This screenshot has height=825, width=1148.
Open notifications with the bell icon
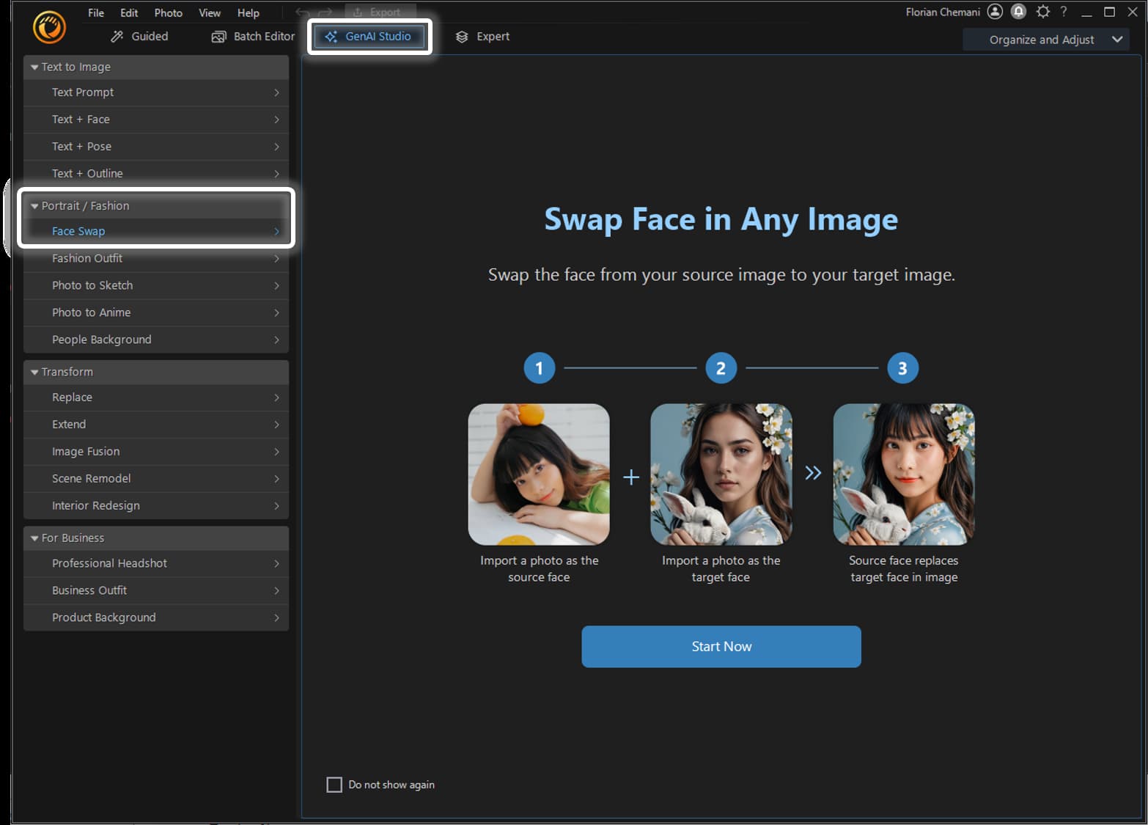[1018, 11]
